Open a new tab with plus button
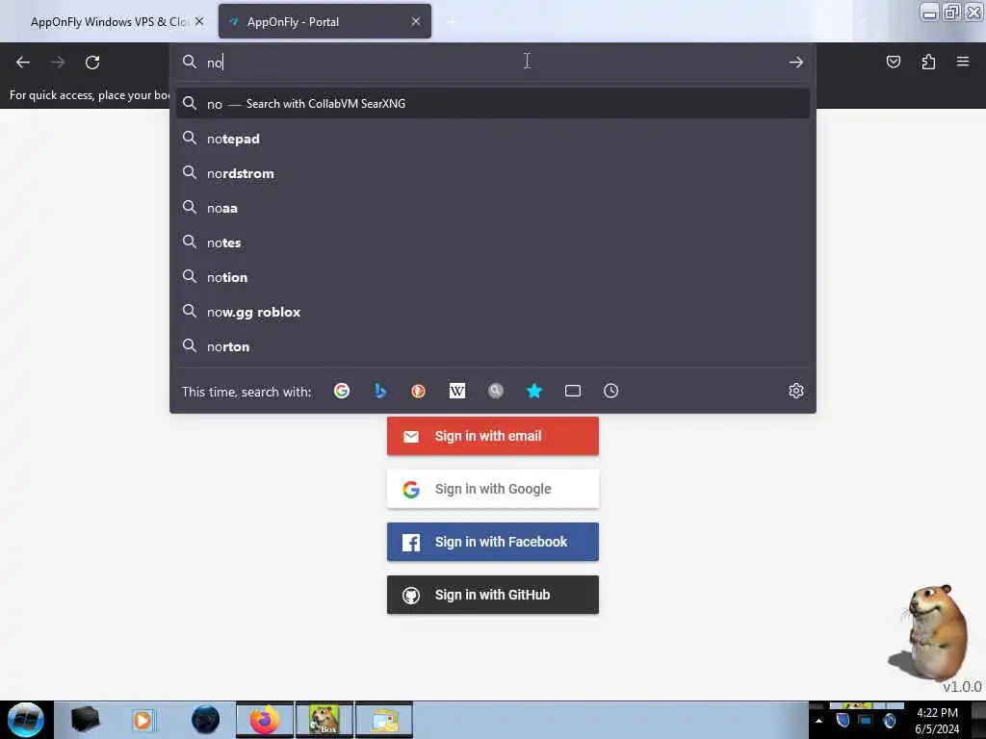 tap(452, 21)
